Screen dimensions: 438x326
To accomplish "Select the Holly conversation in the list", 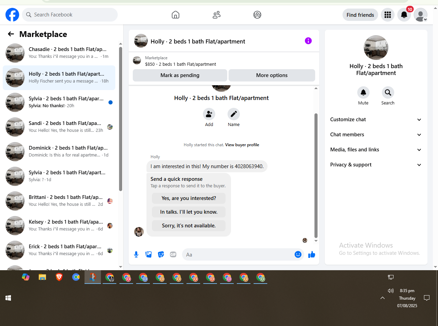I will point(59,78).
